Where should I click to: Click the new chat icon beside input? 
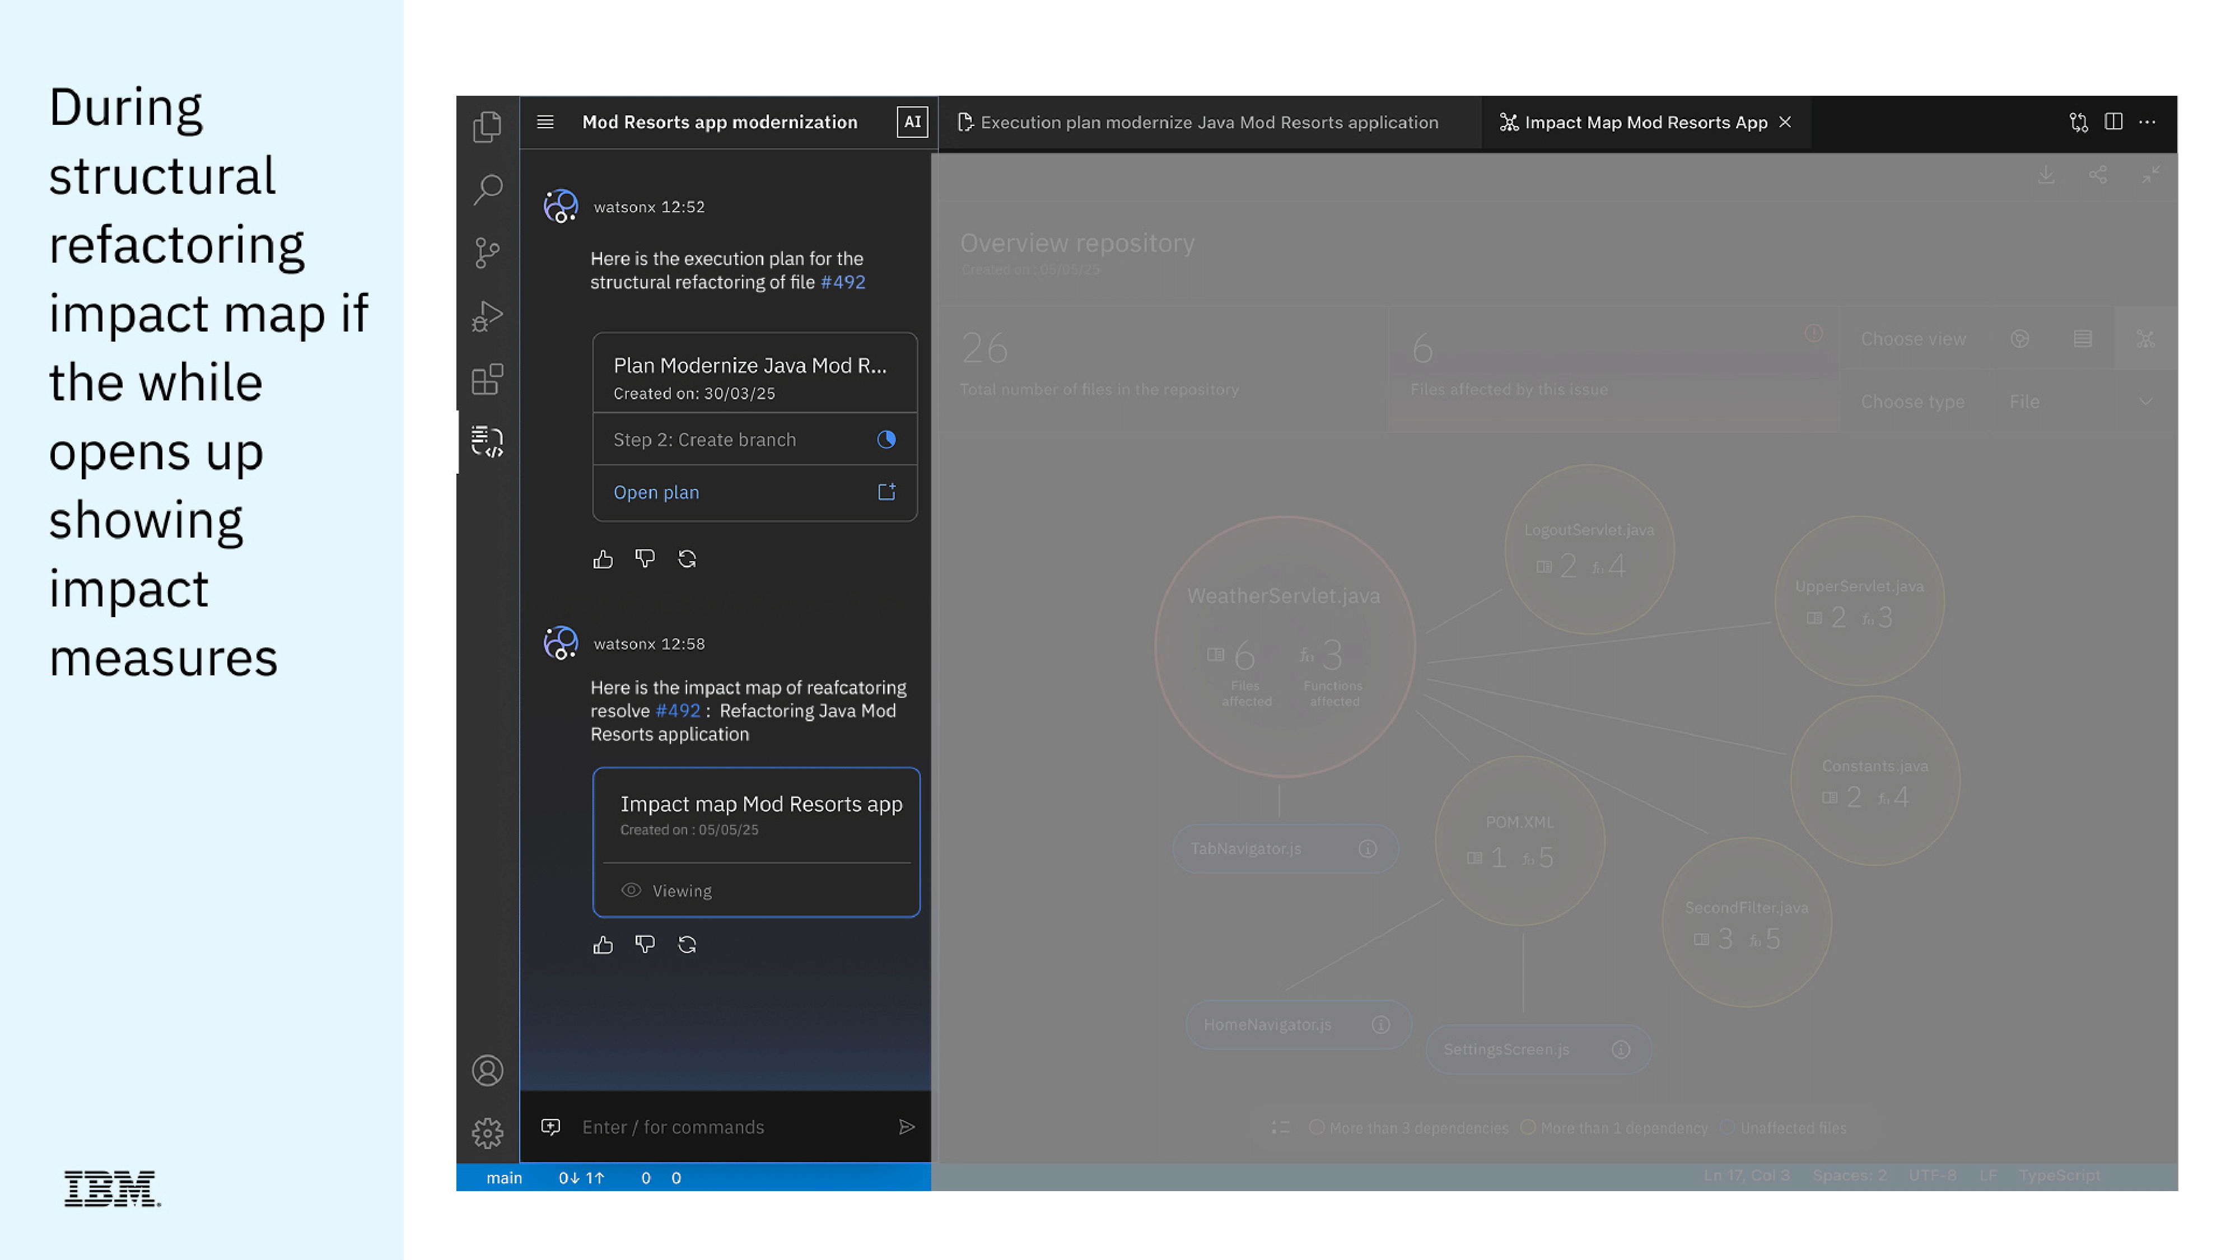pyautogui.click(x=550, y=1127)
